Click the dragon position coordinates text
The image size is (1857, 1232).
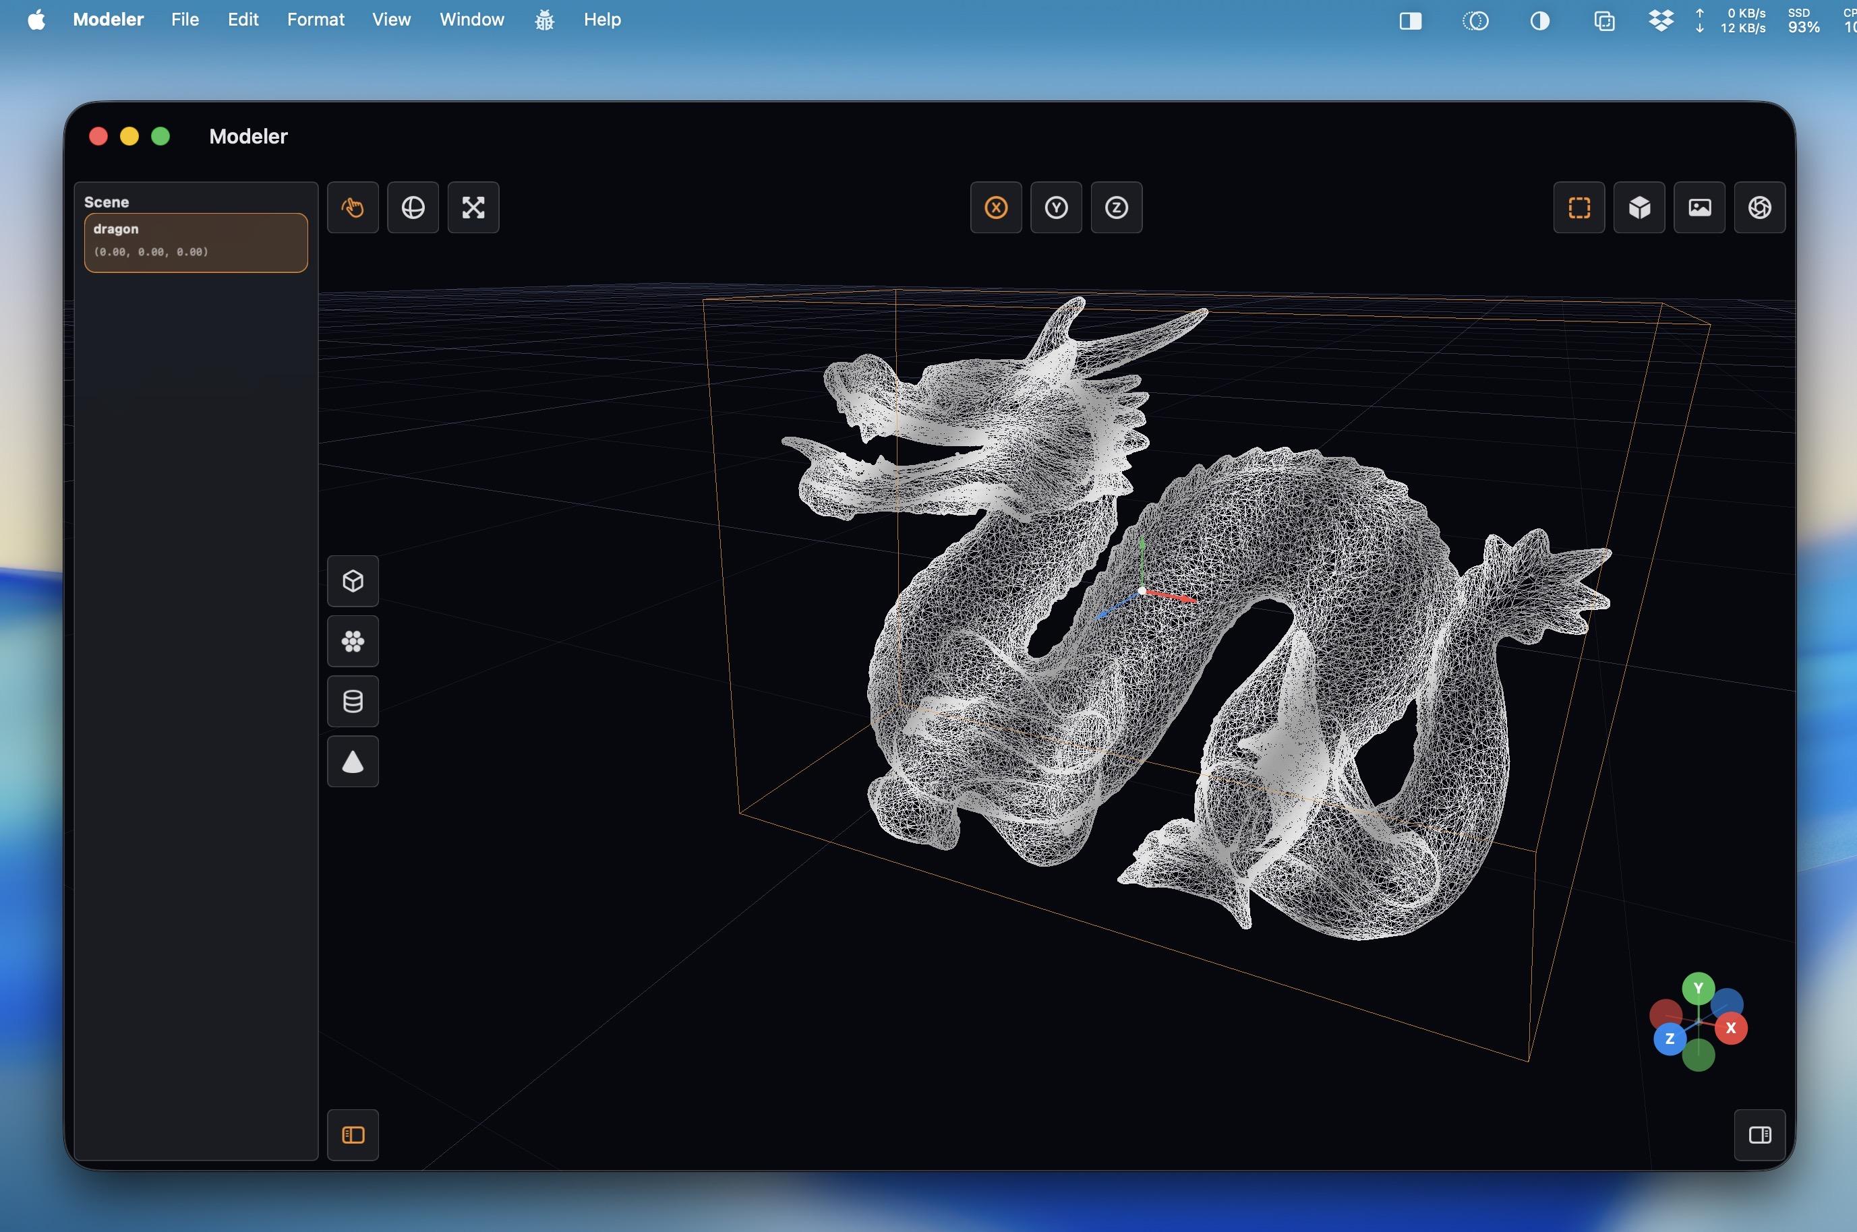click(x=151, y=252)
